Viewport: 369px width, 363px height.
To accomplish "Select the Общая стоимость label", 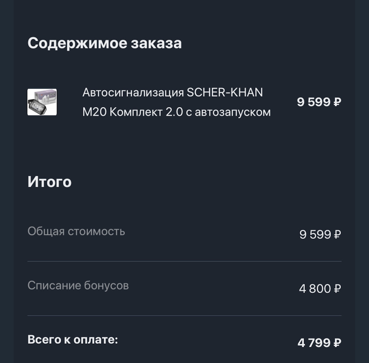I will pyautogui.click(x=76, y=231).
